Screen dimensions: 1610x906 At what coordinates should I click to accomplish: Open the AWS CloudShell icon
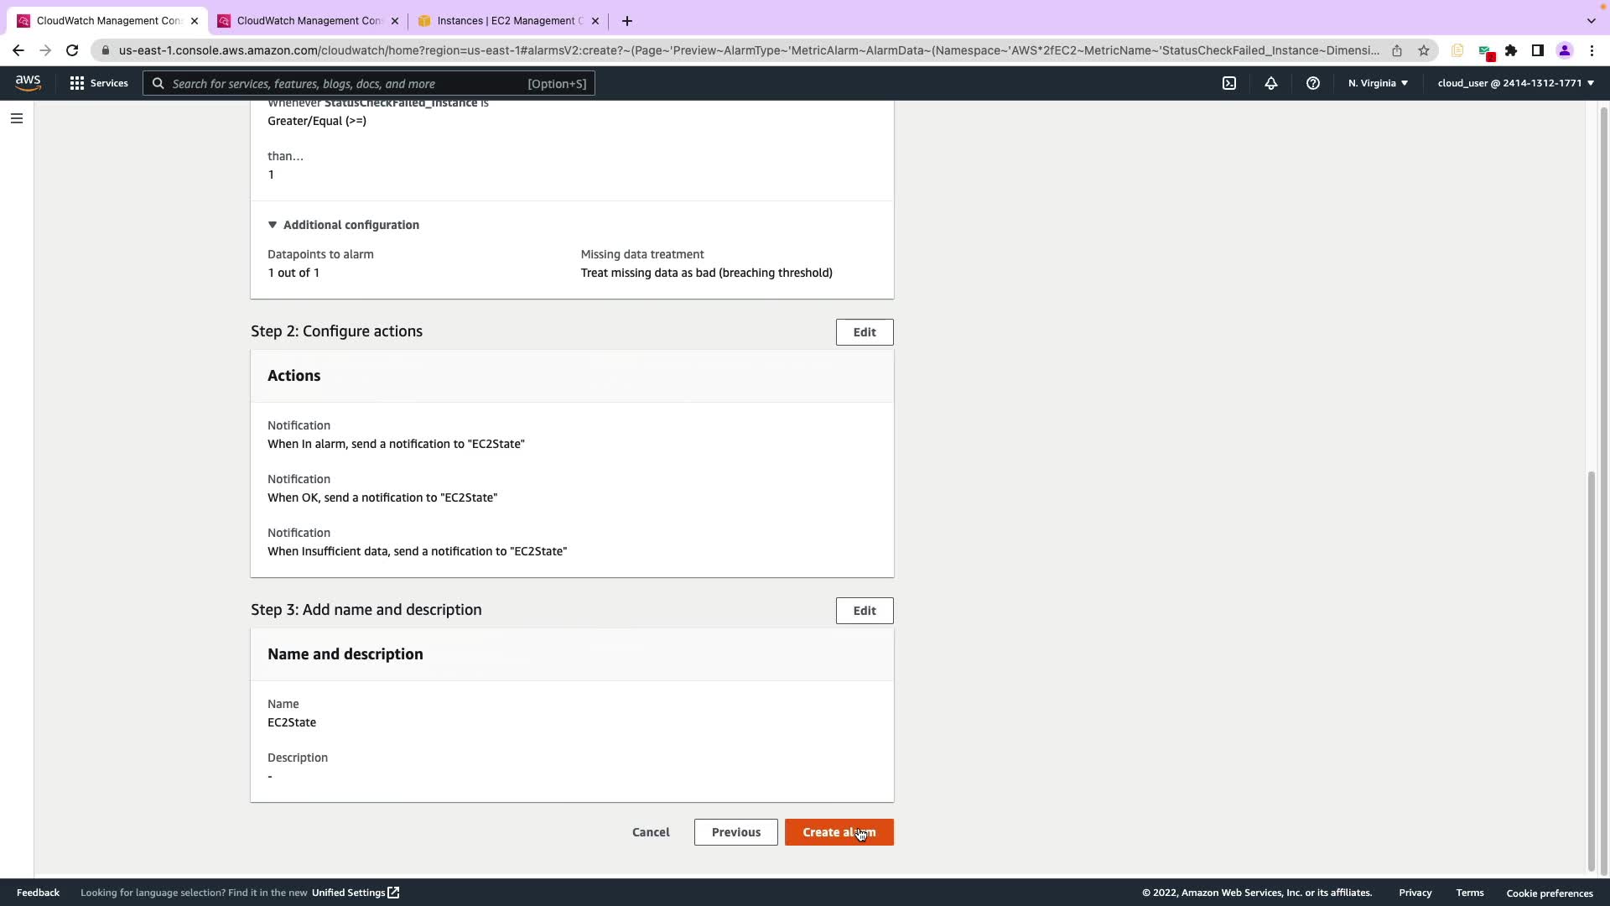[1228, 83]
